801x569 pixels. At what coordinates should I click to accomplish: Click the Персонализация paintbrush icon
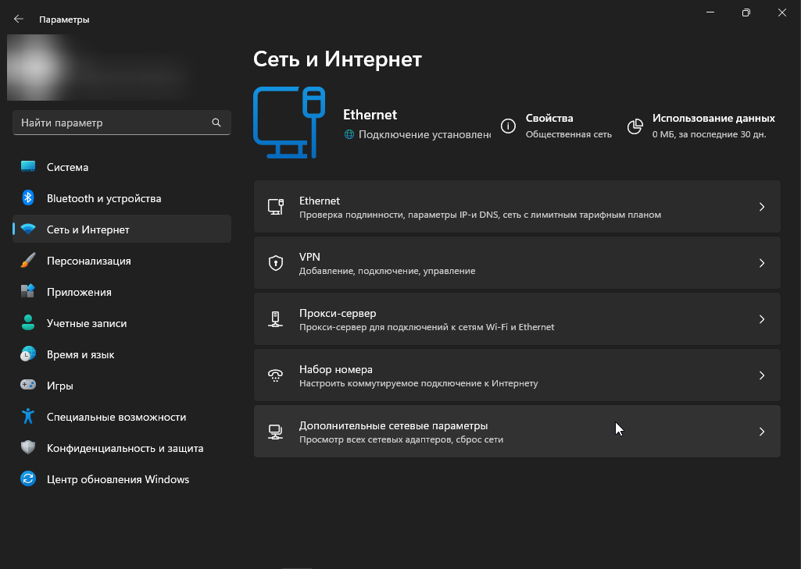[28, 261]
